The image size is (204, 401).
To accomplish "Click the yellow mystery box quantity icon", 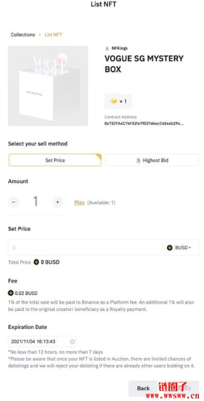I will pos(114,101).
